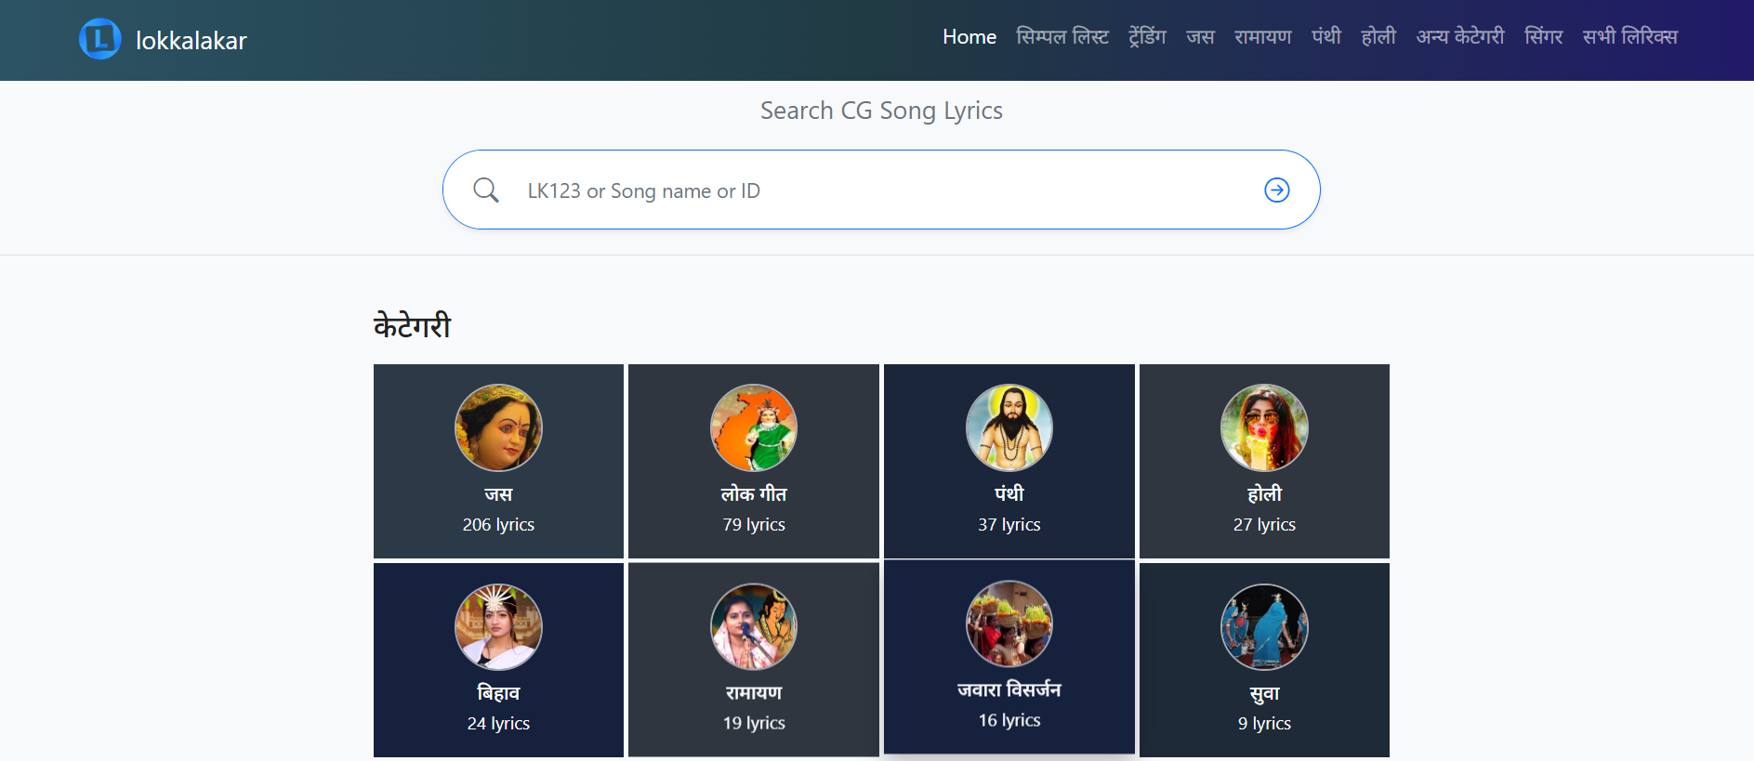The image size is (1754, 761).
Task: Open the पंथी category avatar
Action: click(x=1009, y=427)
